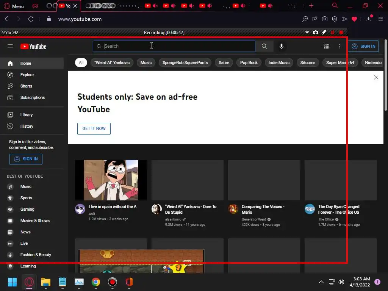This screenshot has width=388, height=291.
Task: Select the Music filter chip
Action: tap(146, 63)
